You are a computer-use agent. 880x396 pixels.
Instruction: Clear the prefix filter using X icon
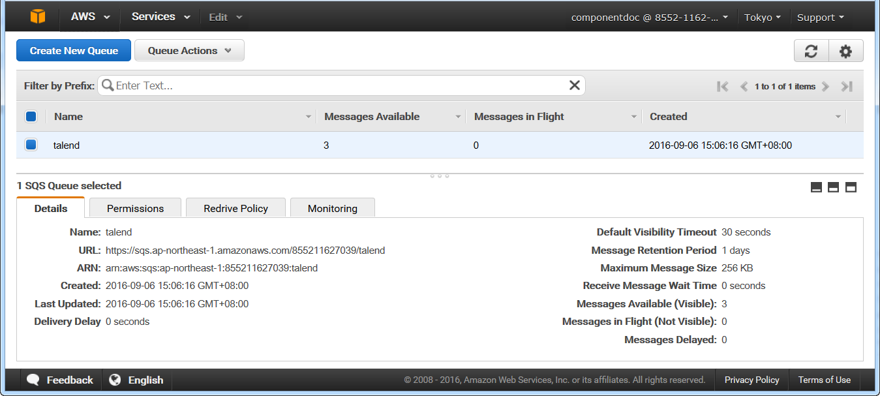point(574,85)
